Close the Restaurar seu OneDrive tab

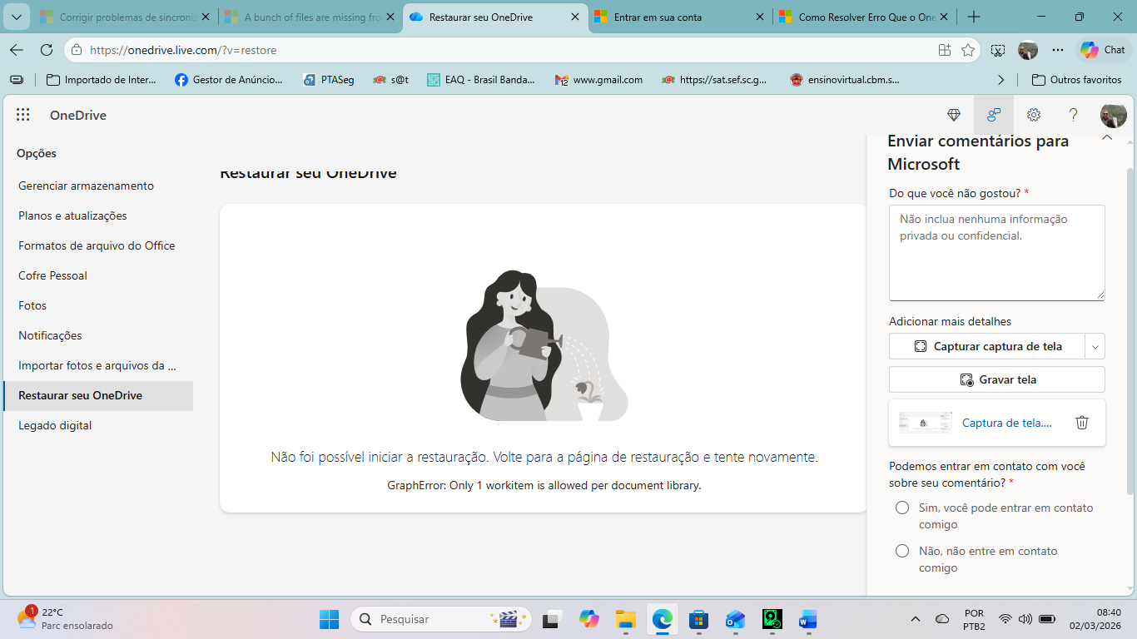tap(575, 17)
